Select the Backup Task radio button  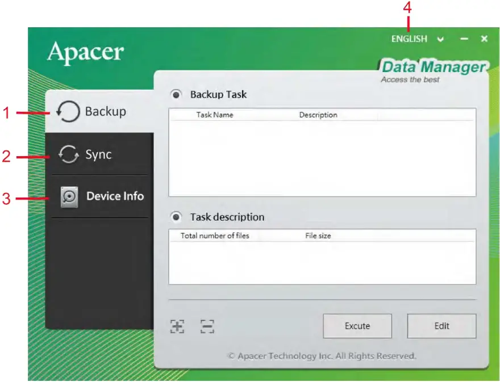pos(176,95)
